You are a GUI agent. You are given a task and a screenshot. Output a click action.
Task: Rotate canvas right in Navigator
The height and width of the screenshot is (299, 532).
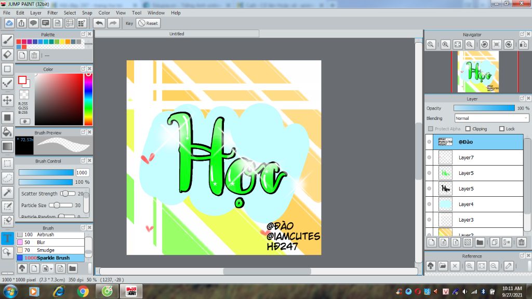509,45
